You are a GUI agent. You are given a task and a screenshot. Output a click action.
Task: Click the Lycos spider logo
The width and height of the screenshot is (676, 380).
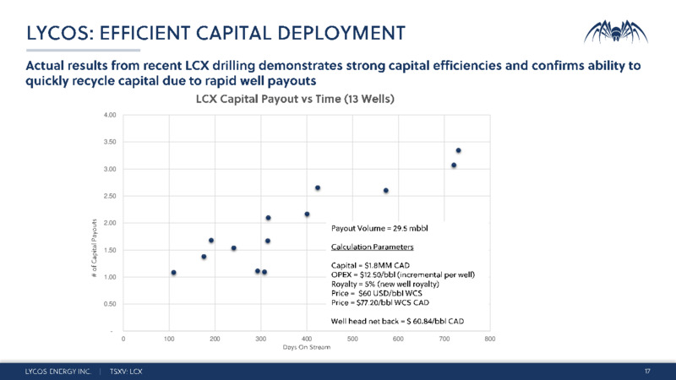616,32
